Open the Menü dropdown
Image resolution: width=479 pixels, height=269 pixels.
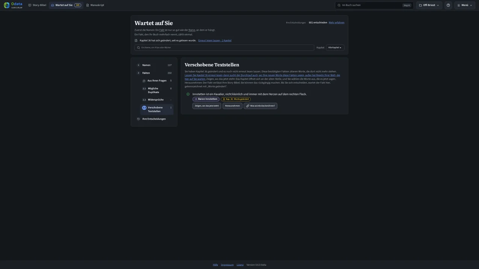point(465,5)
